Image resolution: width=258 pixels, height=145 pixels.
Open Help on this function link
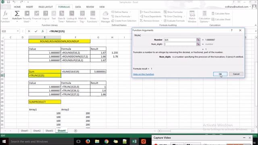pyautogui.click(x=144, y=74)
